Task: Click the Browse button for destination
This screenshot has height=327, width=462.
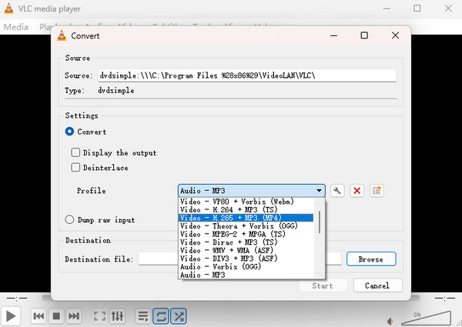Action: [371, 259]
